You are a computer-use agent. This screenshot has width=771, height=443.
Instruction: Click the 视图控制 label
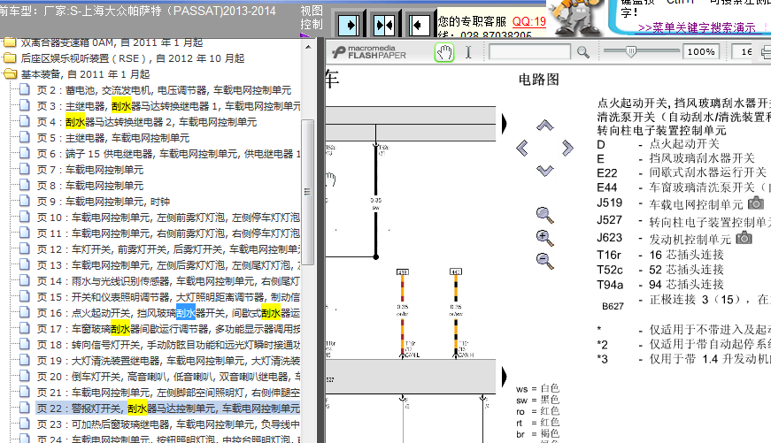[x=312, y=18]
